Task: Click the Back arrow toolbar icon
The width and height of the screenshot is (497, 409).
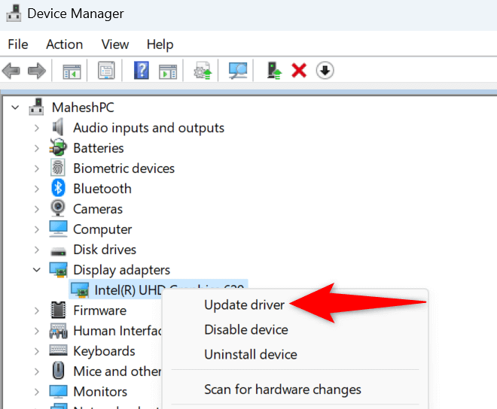Action: (x=11, y=70)
